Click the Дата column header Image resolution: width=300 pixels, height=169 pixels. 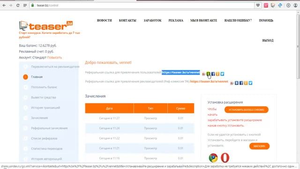[x=109, y=108]
